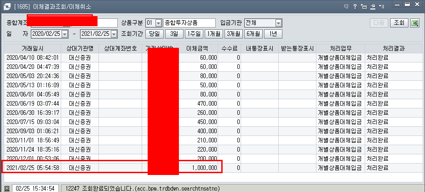Screen dimensions: 425x192
Task: Select row dated 2021/02/25 05:54:58
Action: point(213,168)
